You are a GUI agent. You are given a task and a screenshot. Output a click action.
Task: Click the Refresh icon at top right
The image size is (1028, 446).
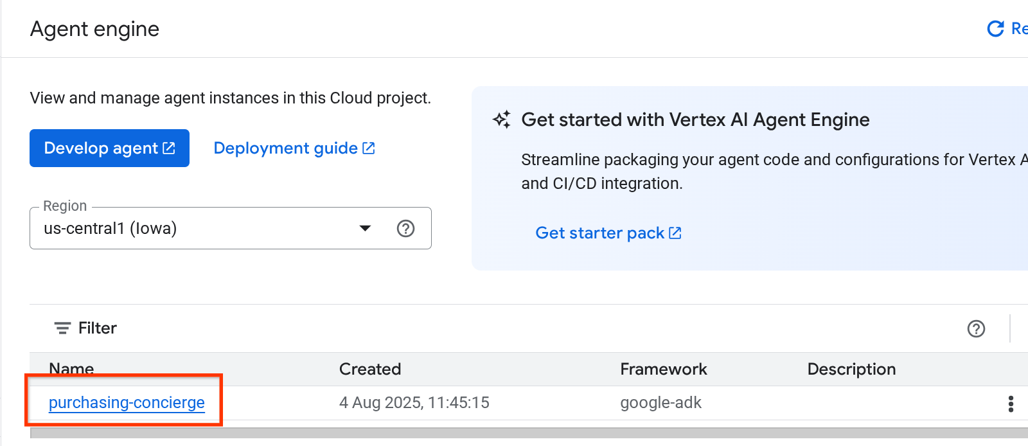point(995,29)
